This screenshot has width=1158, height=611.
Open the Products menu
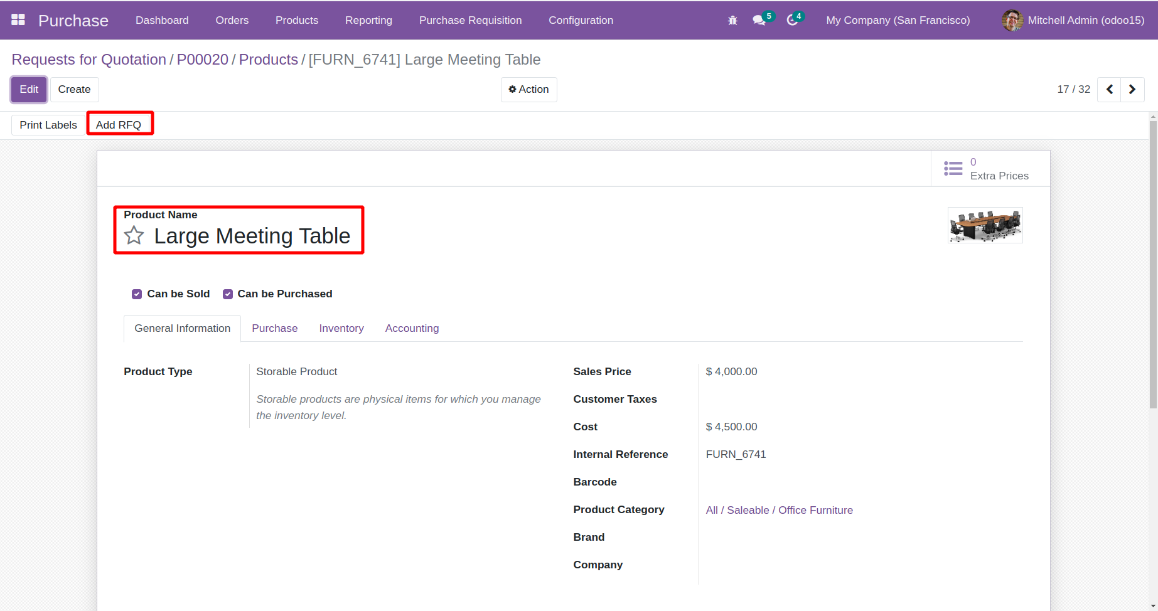(x=297, y=20)
